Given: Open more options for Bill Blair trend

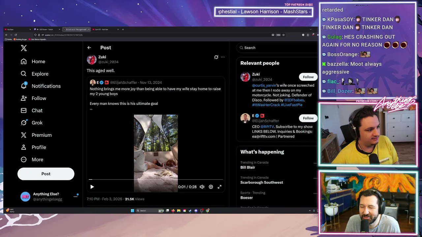Looking at the screenshot, I should click(x=315, y=163).
